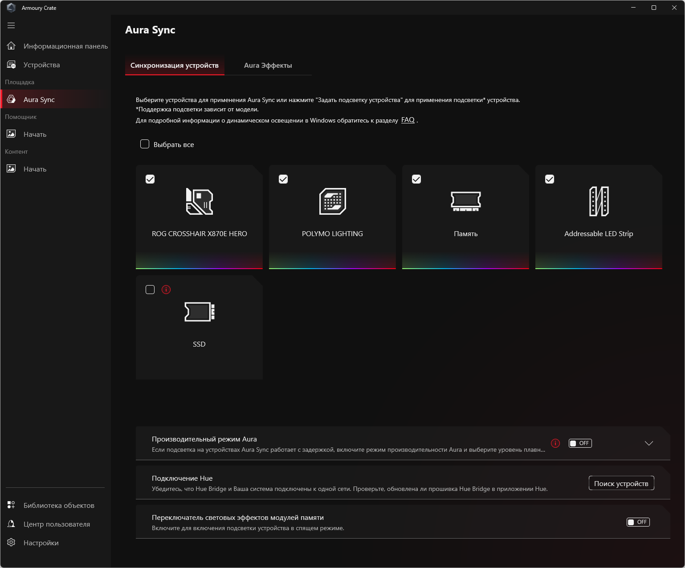Select the POLYMO LIGHTING card label
The height and width of the screenshot is (568, 685).
click(x=332, y=234)
